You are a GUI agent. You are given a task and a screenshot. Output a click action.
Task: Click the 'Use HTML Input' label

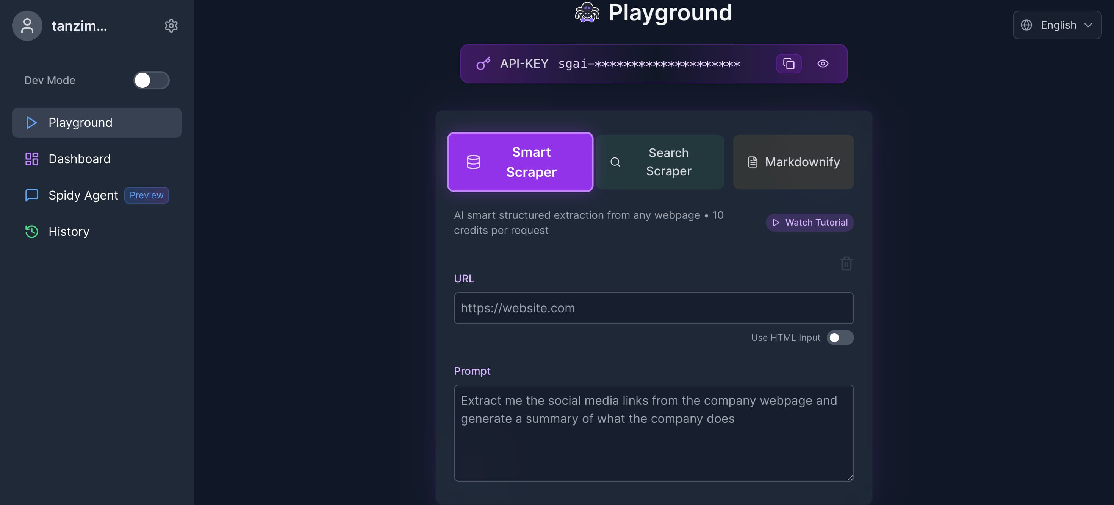pyautogui.click(x=785, y=338)
